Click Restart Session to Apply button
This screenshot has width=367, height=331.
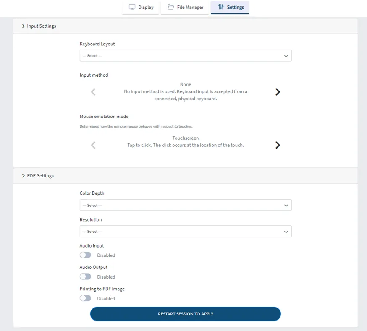click(x=185, y=314)
